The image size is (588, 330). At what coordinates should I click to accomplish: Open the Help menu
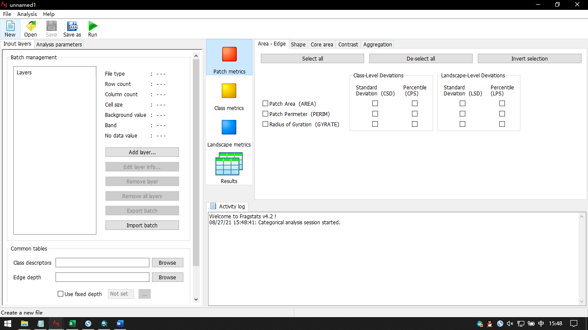click(x=49, y=14)
